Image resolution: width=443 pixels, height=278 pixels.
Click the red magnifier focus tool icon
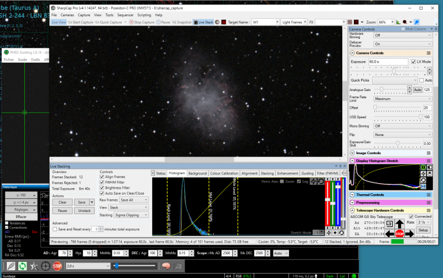click(x=405, y=22)
